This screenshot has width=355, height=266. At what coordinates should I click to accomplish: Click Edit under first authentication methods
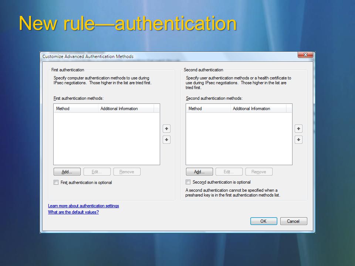pyautogui.click(x=97, y=172)
